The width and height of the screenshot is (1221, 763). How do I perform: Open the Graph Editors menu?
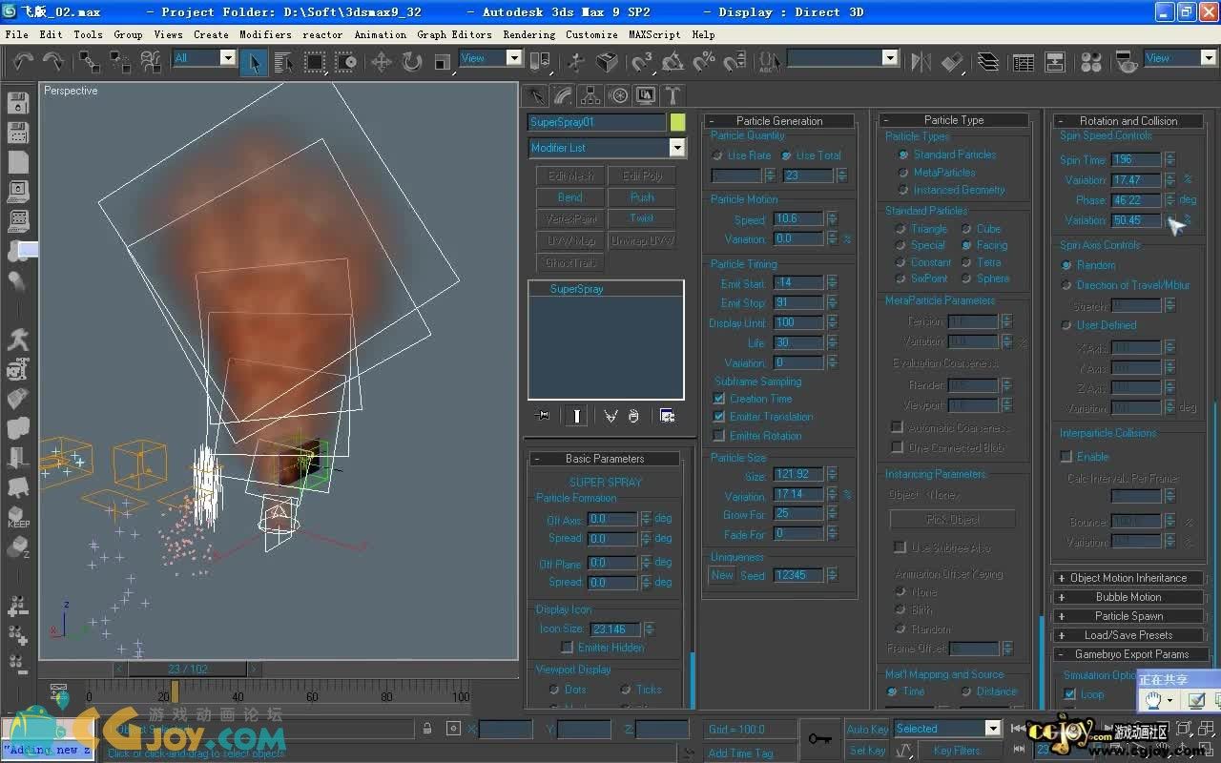tap(454, 34)
